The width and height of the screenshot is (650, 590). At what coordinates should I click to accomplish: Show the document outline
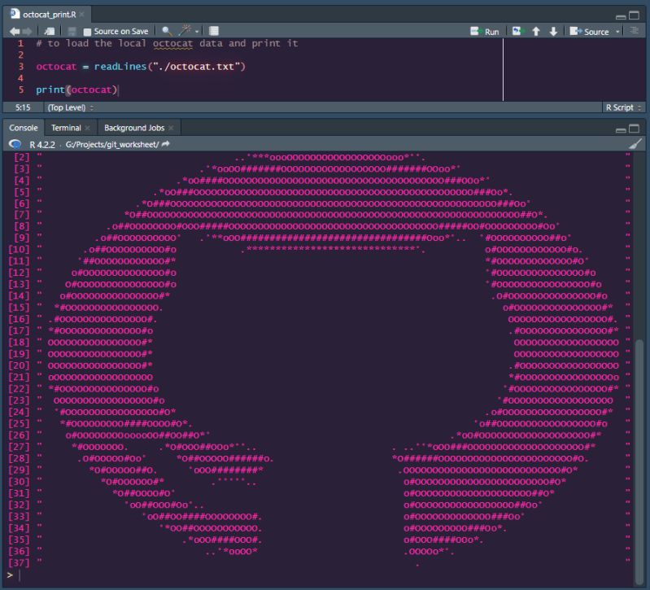click(634, 31)
